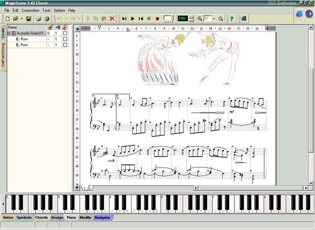The width and height of the screenshot is (315, 230).
Task: Open the Navigator panel tab
Action: [x=102, y=217]
